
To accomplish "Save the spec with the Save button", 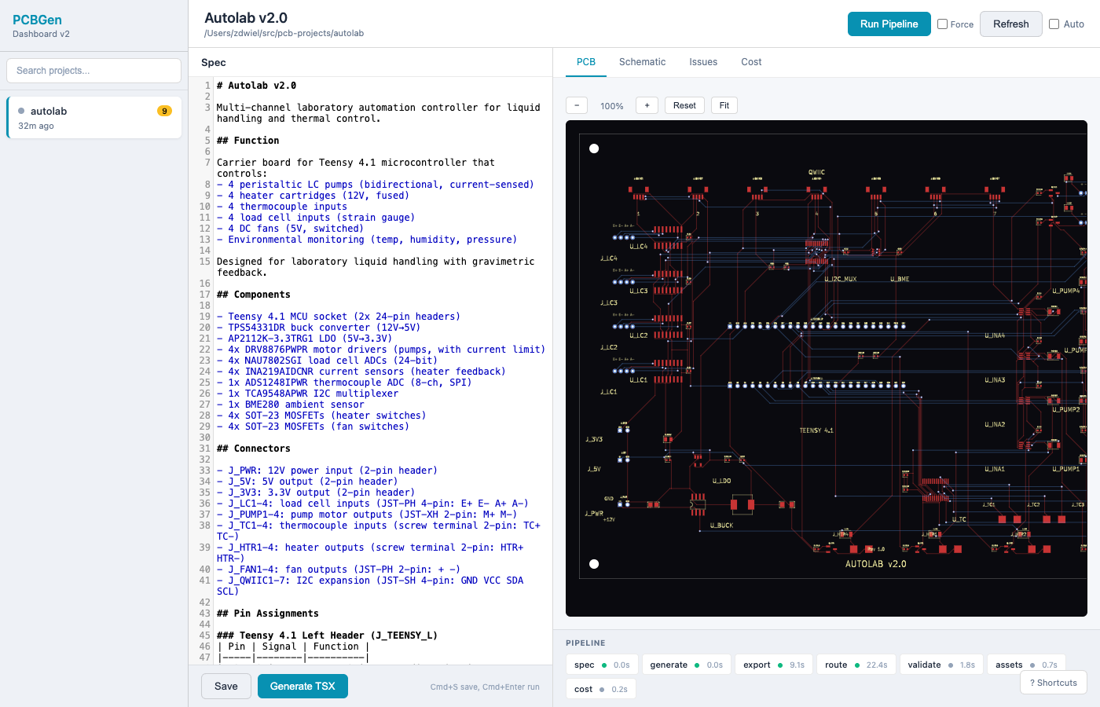I will click(226, 686).
